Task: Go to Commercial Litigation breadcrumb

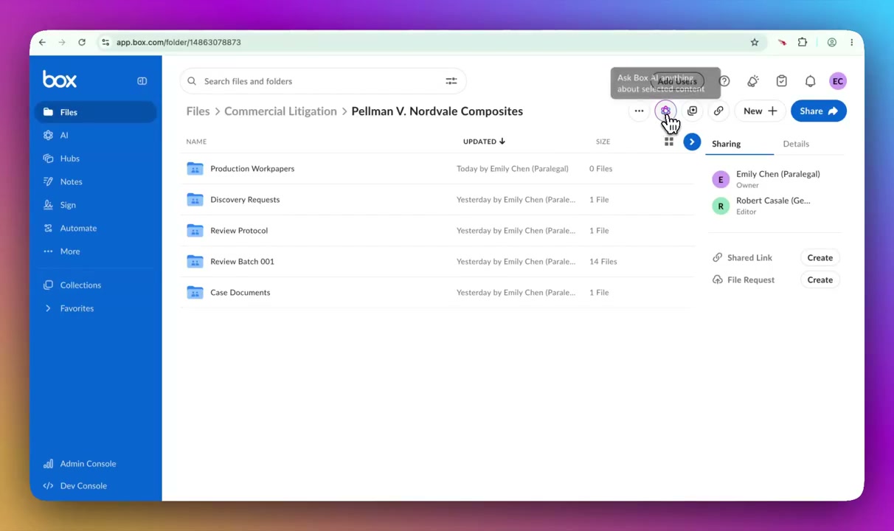Action: [280, 111]
